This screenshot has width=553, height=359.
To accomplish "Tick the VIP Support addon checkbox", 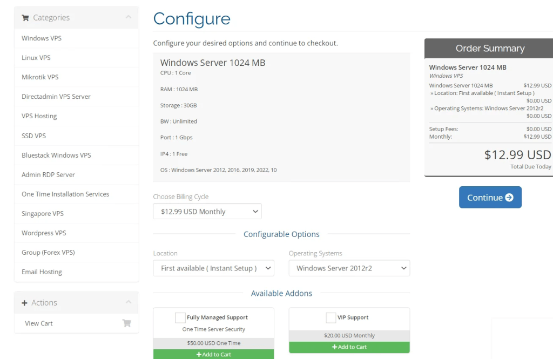I will coord(331,317).
